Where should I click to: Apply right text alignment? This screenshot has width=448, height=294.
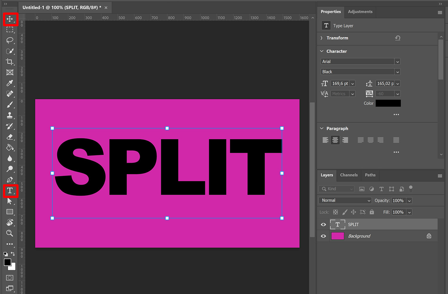click(345, 140)
